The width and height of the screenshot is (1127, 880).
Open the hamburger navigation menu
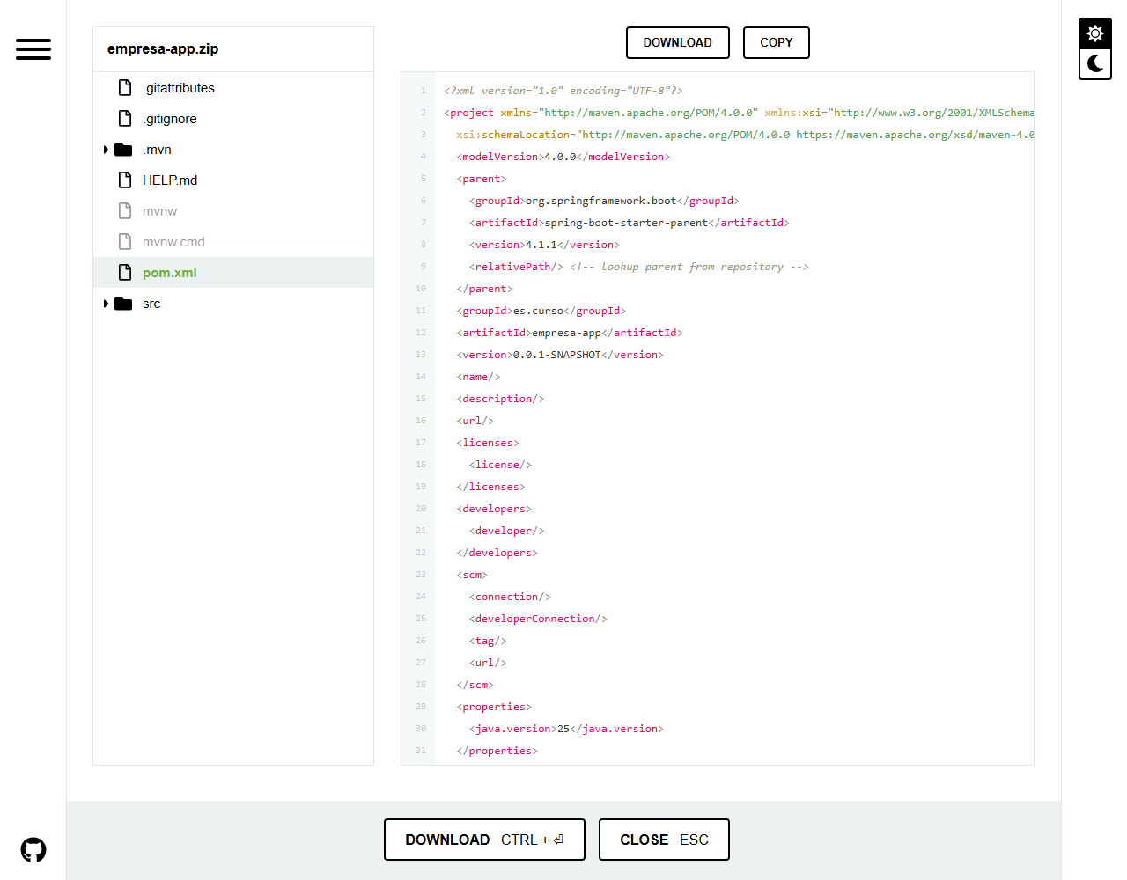click(33, 49)
